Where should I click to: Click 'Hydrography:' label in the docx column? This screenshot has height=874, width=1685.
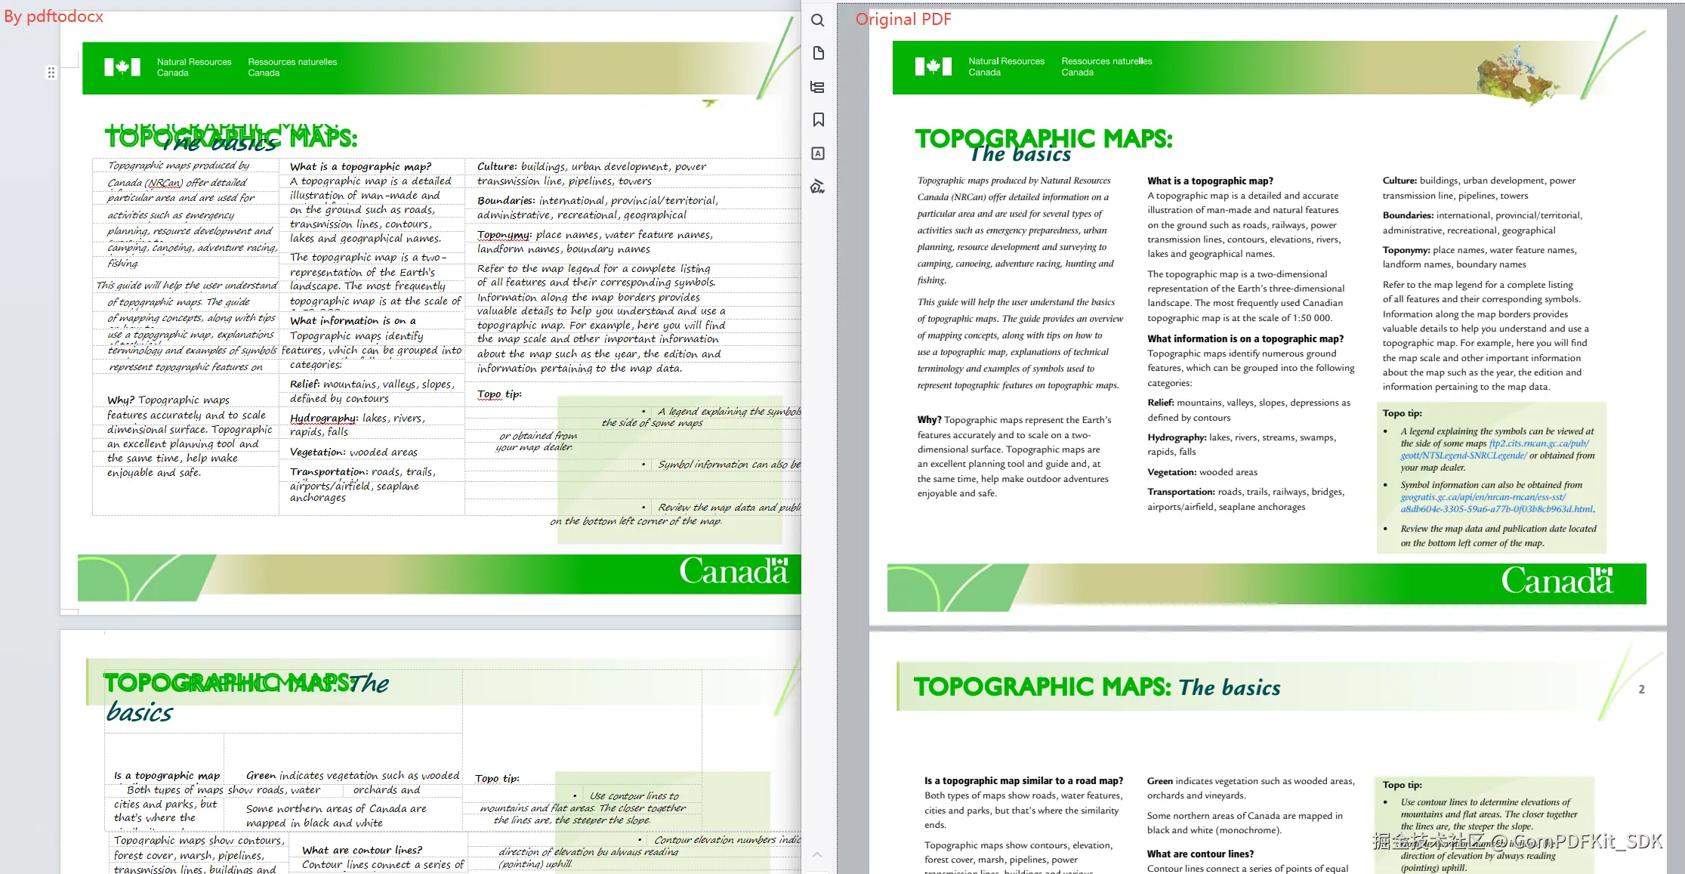[x=323, y=418]
